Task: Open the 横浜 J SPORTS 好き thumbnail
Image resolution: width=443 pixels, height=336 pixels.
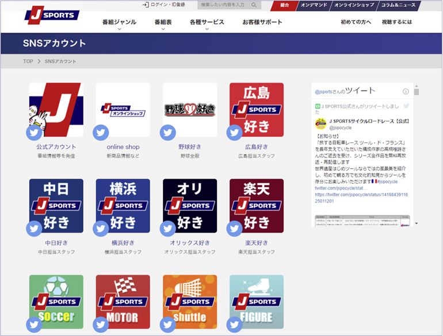Action: point(123,206)
